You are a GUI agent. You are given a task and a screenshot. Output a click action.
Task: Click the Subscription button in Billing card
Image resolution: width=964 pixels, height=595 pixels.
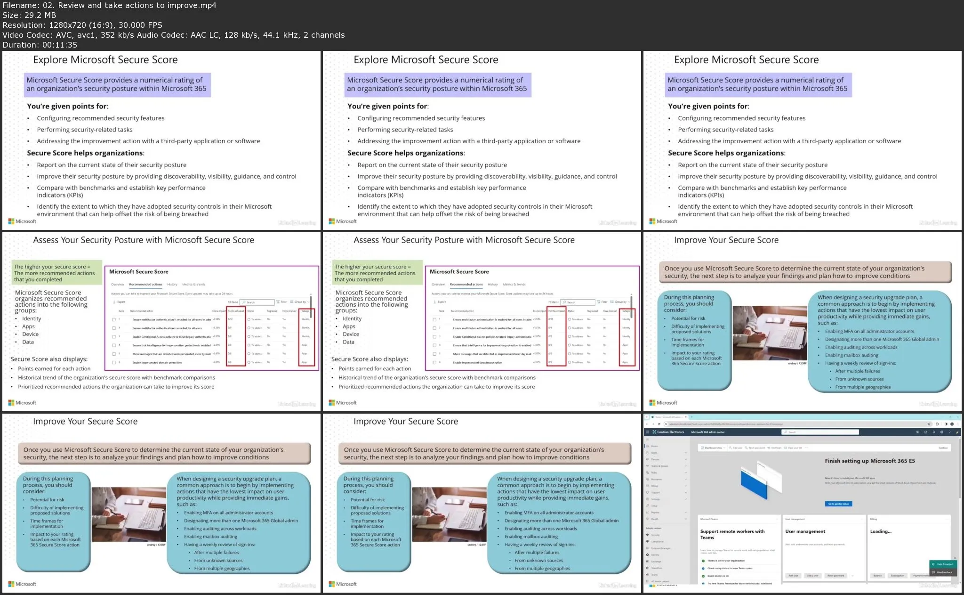[898, 576]
